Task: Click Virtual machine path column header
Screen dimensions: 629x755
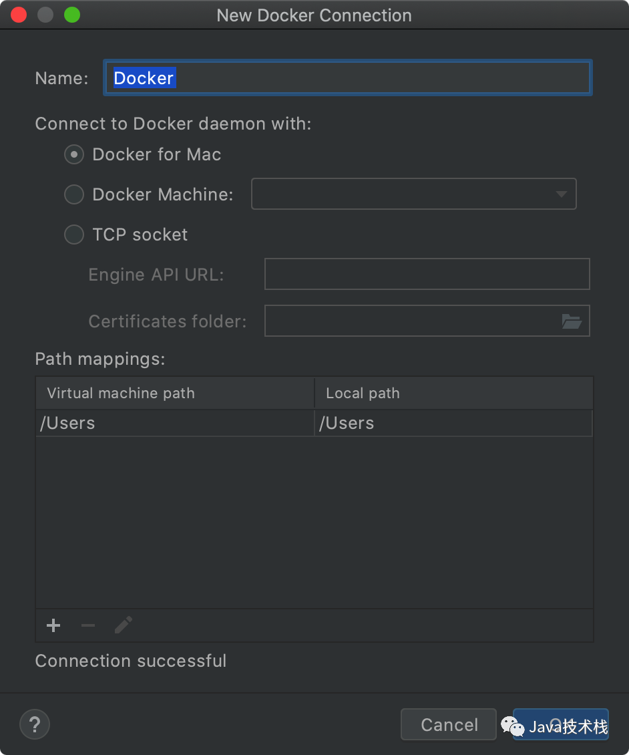Action: [175, 394]
